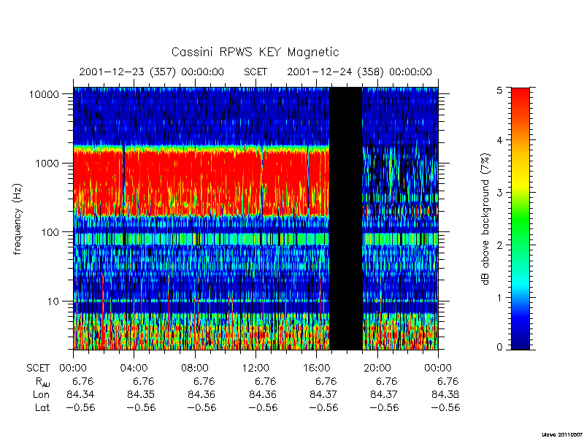This screenshot has width=584, height=438.
Task: Select the end date "2001-12-24 (358) 00:00:00"
Action: pos(359,72)
